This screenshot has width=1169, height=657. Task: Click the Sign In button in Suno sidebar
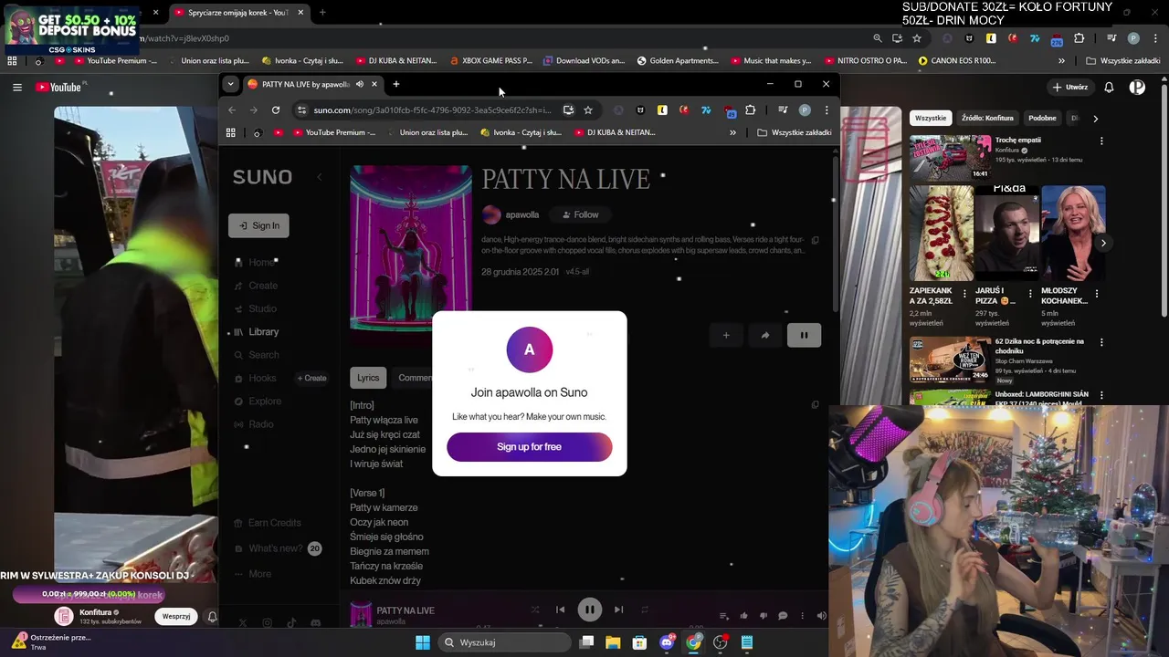point(258,225)
